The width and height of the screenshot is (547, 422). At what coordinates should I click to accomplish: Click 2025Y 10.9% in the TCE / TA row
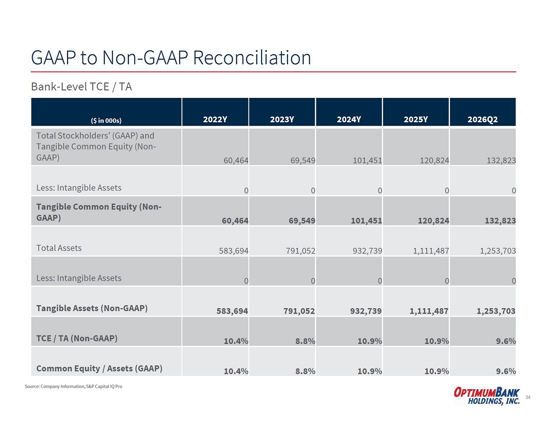pyautogui.click(x=437, y=341)
